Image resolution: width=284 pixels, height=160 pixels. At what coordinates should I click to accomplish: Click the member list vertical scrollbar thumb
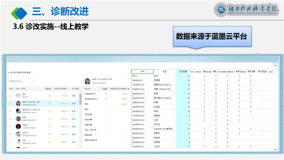tap(80, 99)
